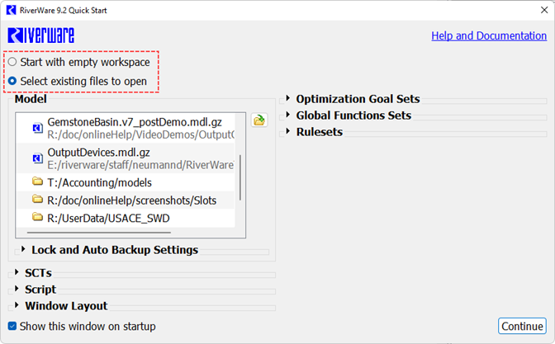Click the OutputDevices.mdl.gz model file icon
555x344 pixels.
click(37, 158)
